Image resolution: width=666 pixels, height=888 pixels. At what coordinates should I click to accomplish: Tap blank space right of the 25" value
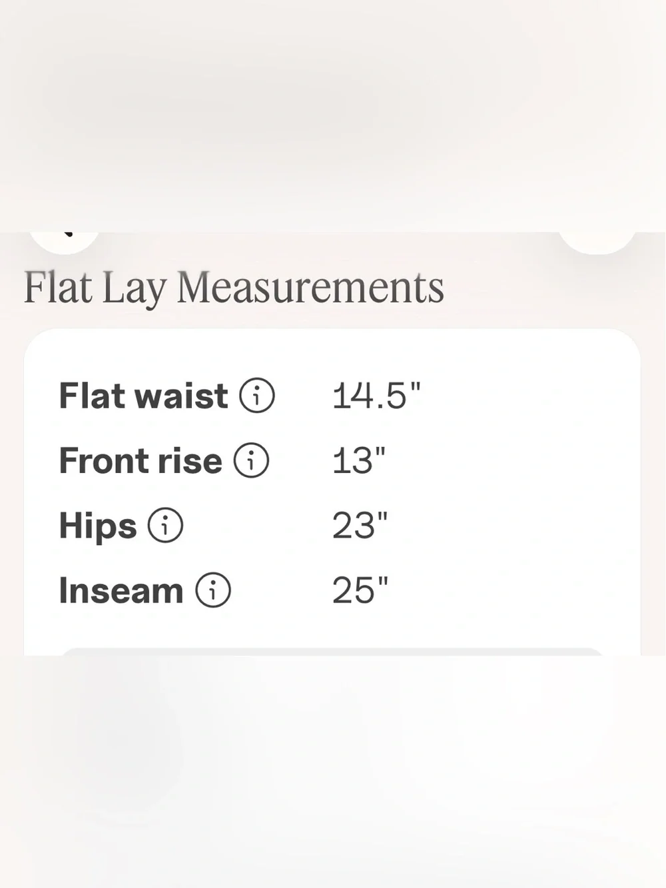click(x=506, y=591)
